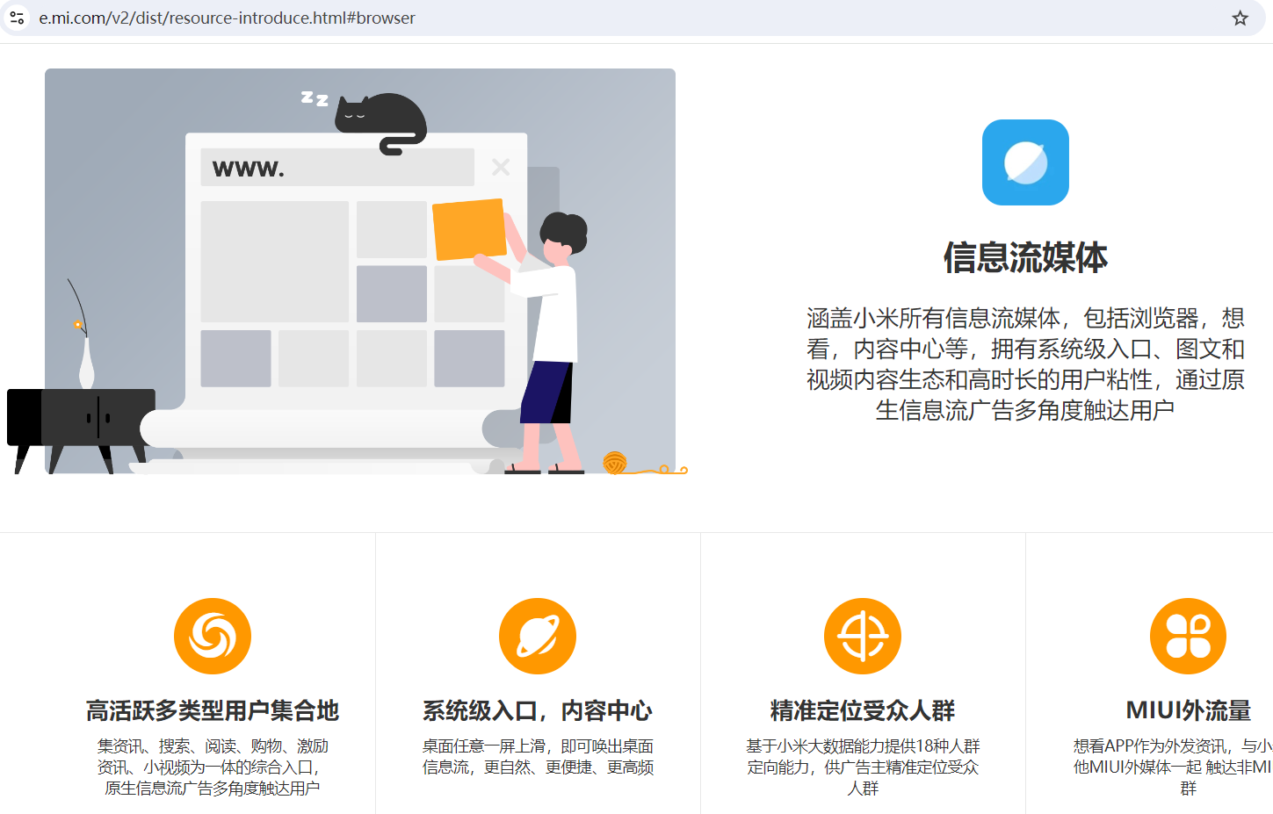The height and width of the screenshot is (814, 1273).
Task: Click the orange crosshair target icon above 精准定位受众人群
Action: pos(863,636)
